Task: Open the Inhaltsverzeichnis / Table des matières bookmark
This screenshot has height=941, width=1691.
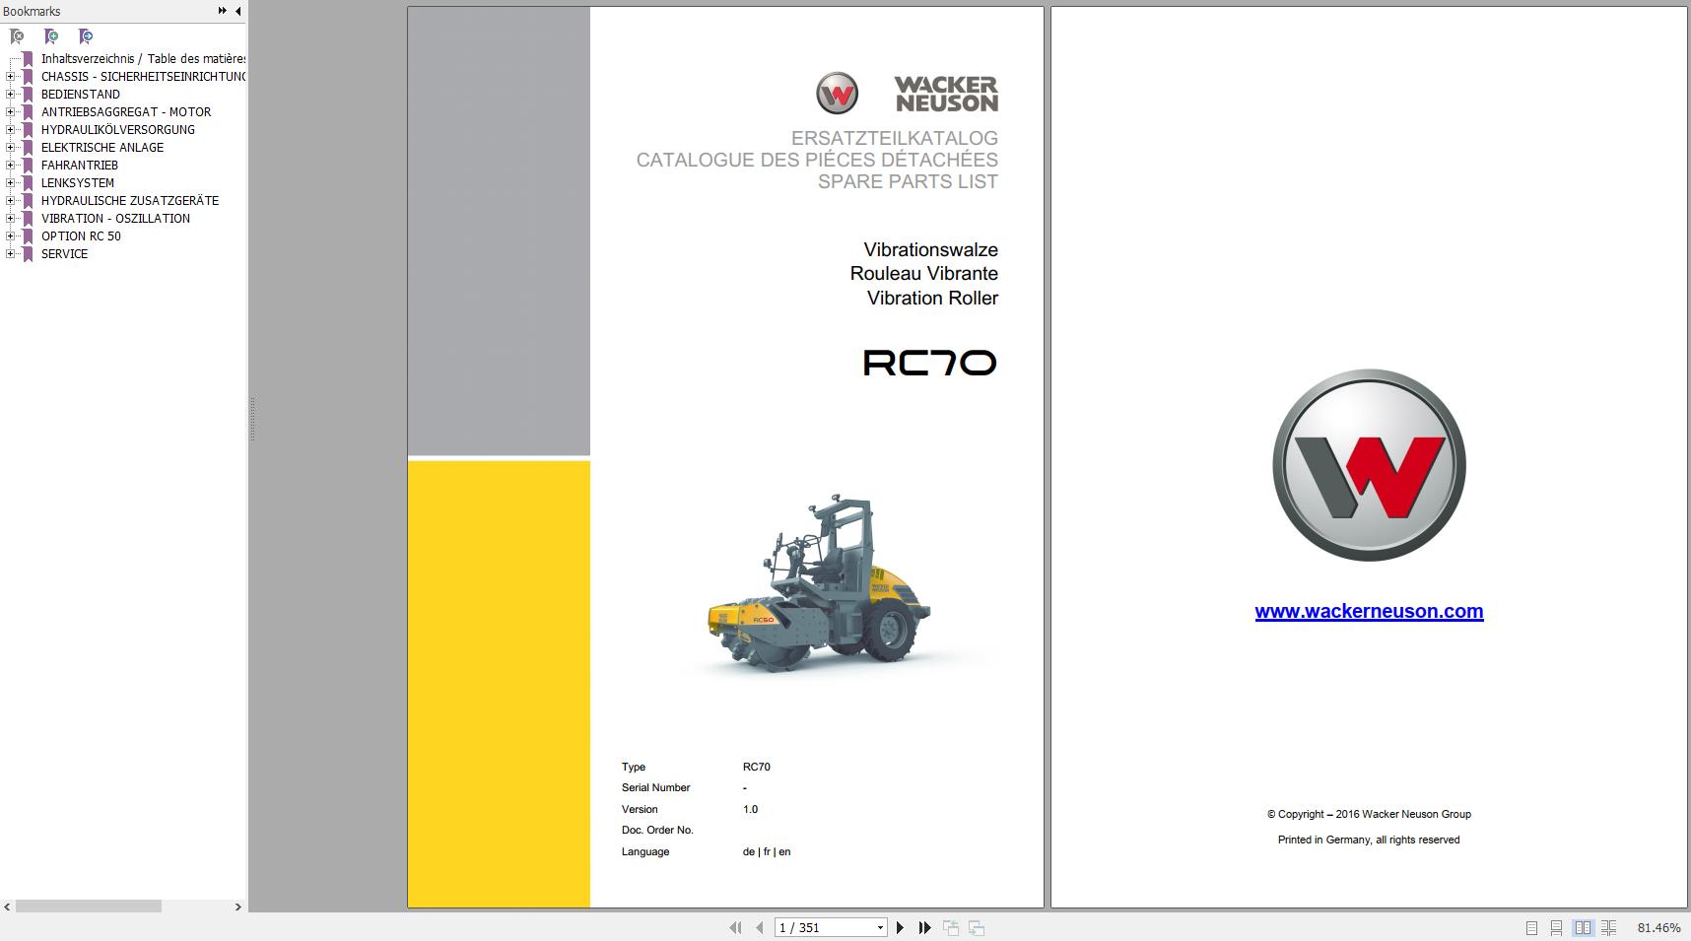Action: [x=143, y=58]
